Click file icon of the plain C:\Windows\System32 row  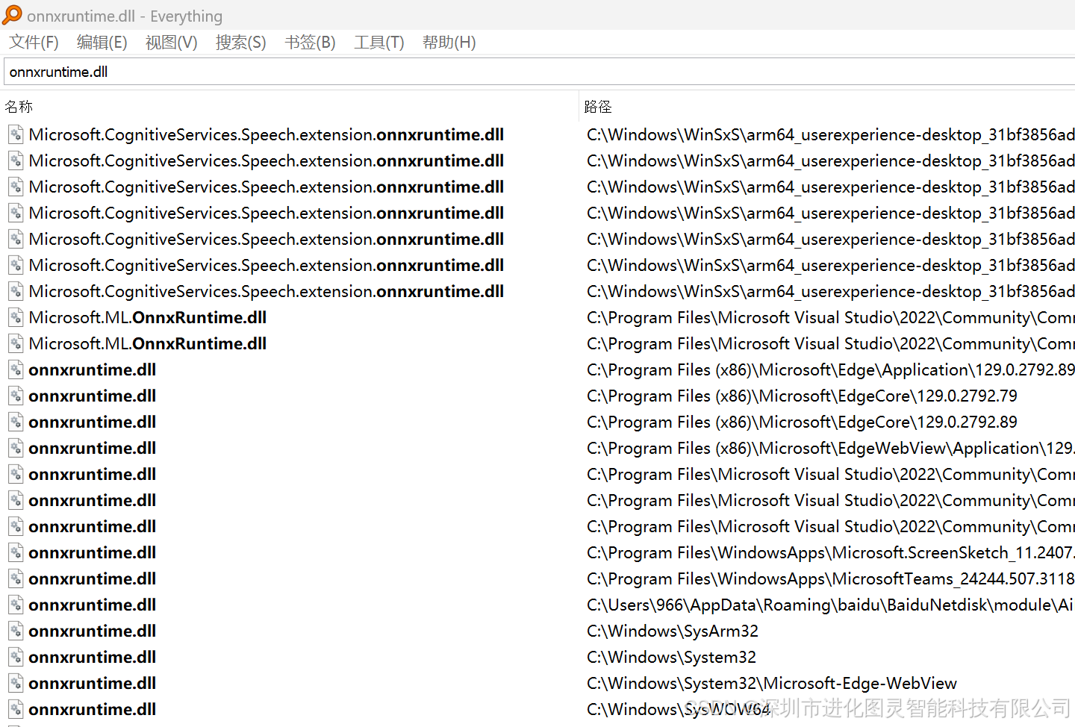16,657
